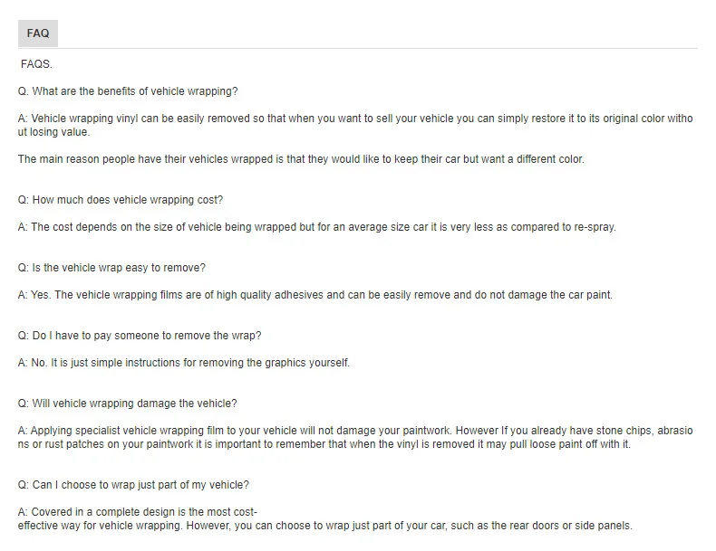Click the answer about simple instructions for removing graphics
Image resolution: width=716 pixels, height=551 pixels.
coord(184,363)
